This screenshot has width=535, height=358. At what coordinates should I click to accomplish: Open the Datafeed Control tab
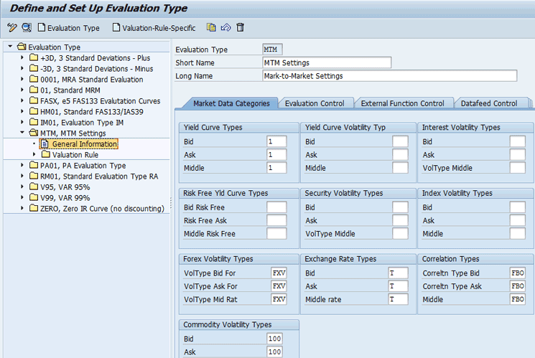[488, 103]
